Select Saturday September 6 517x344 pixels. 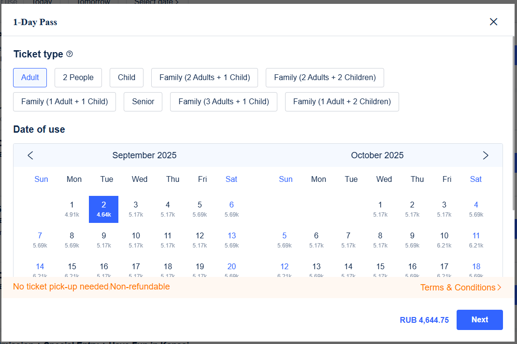tap(231, 209)
